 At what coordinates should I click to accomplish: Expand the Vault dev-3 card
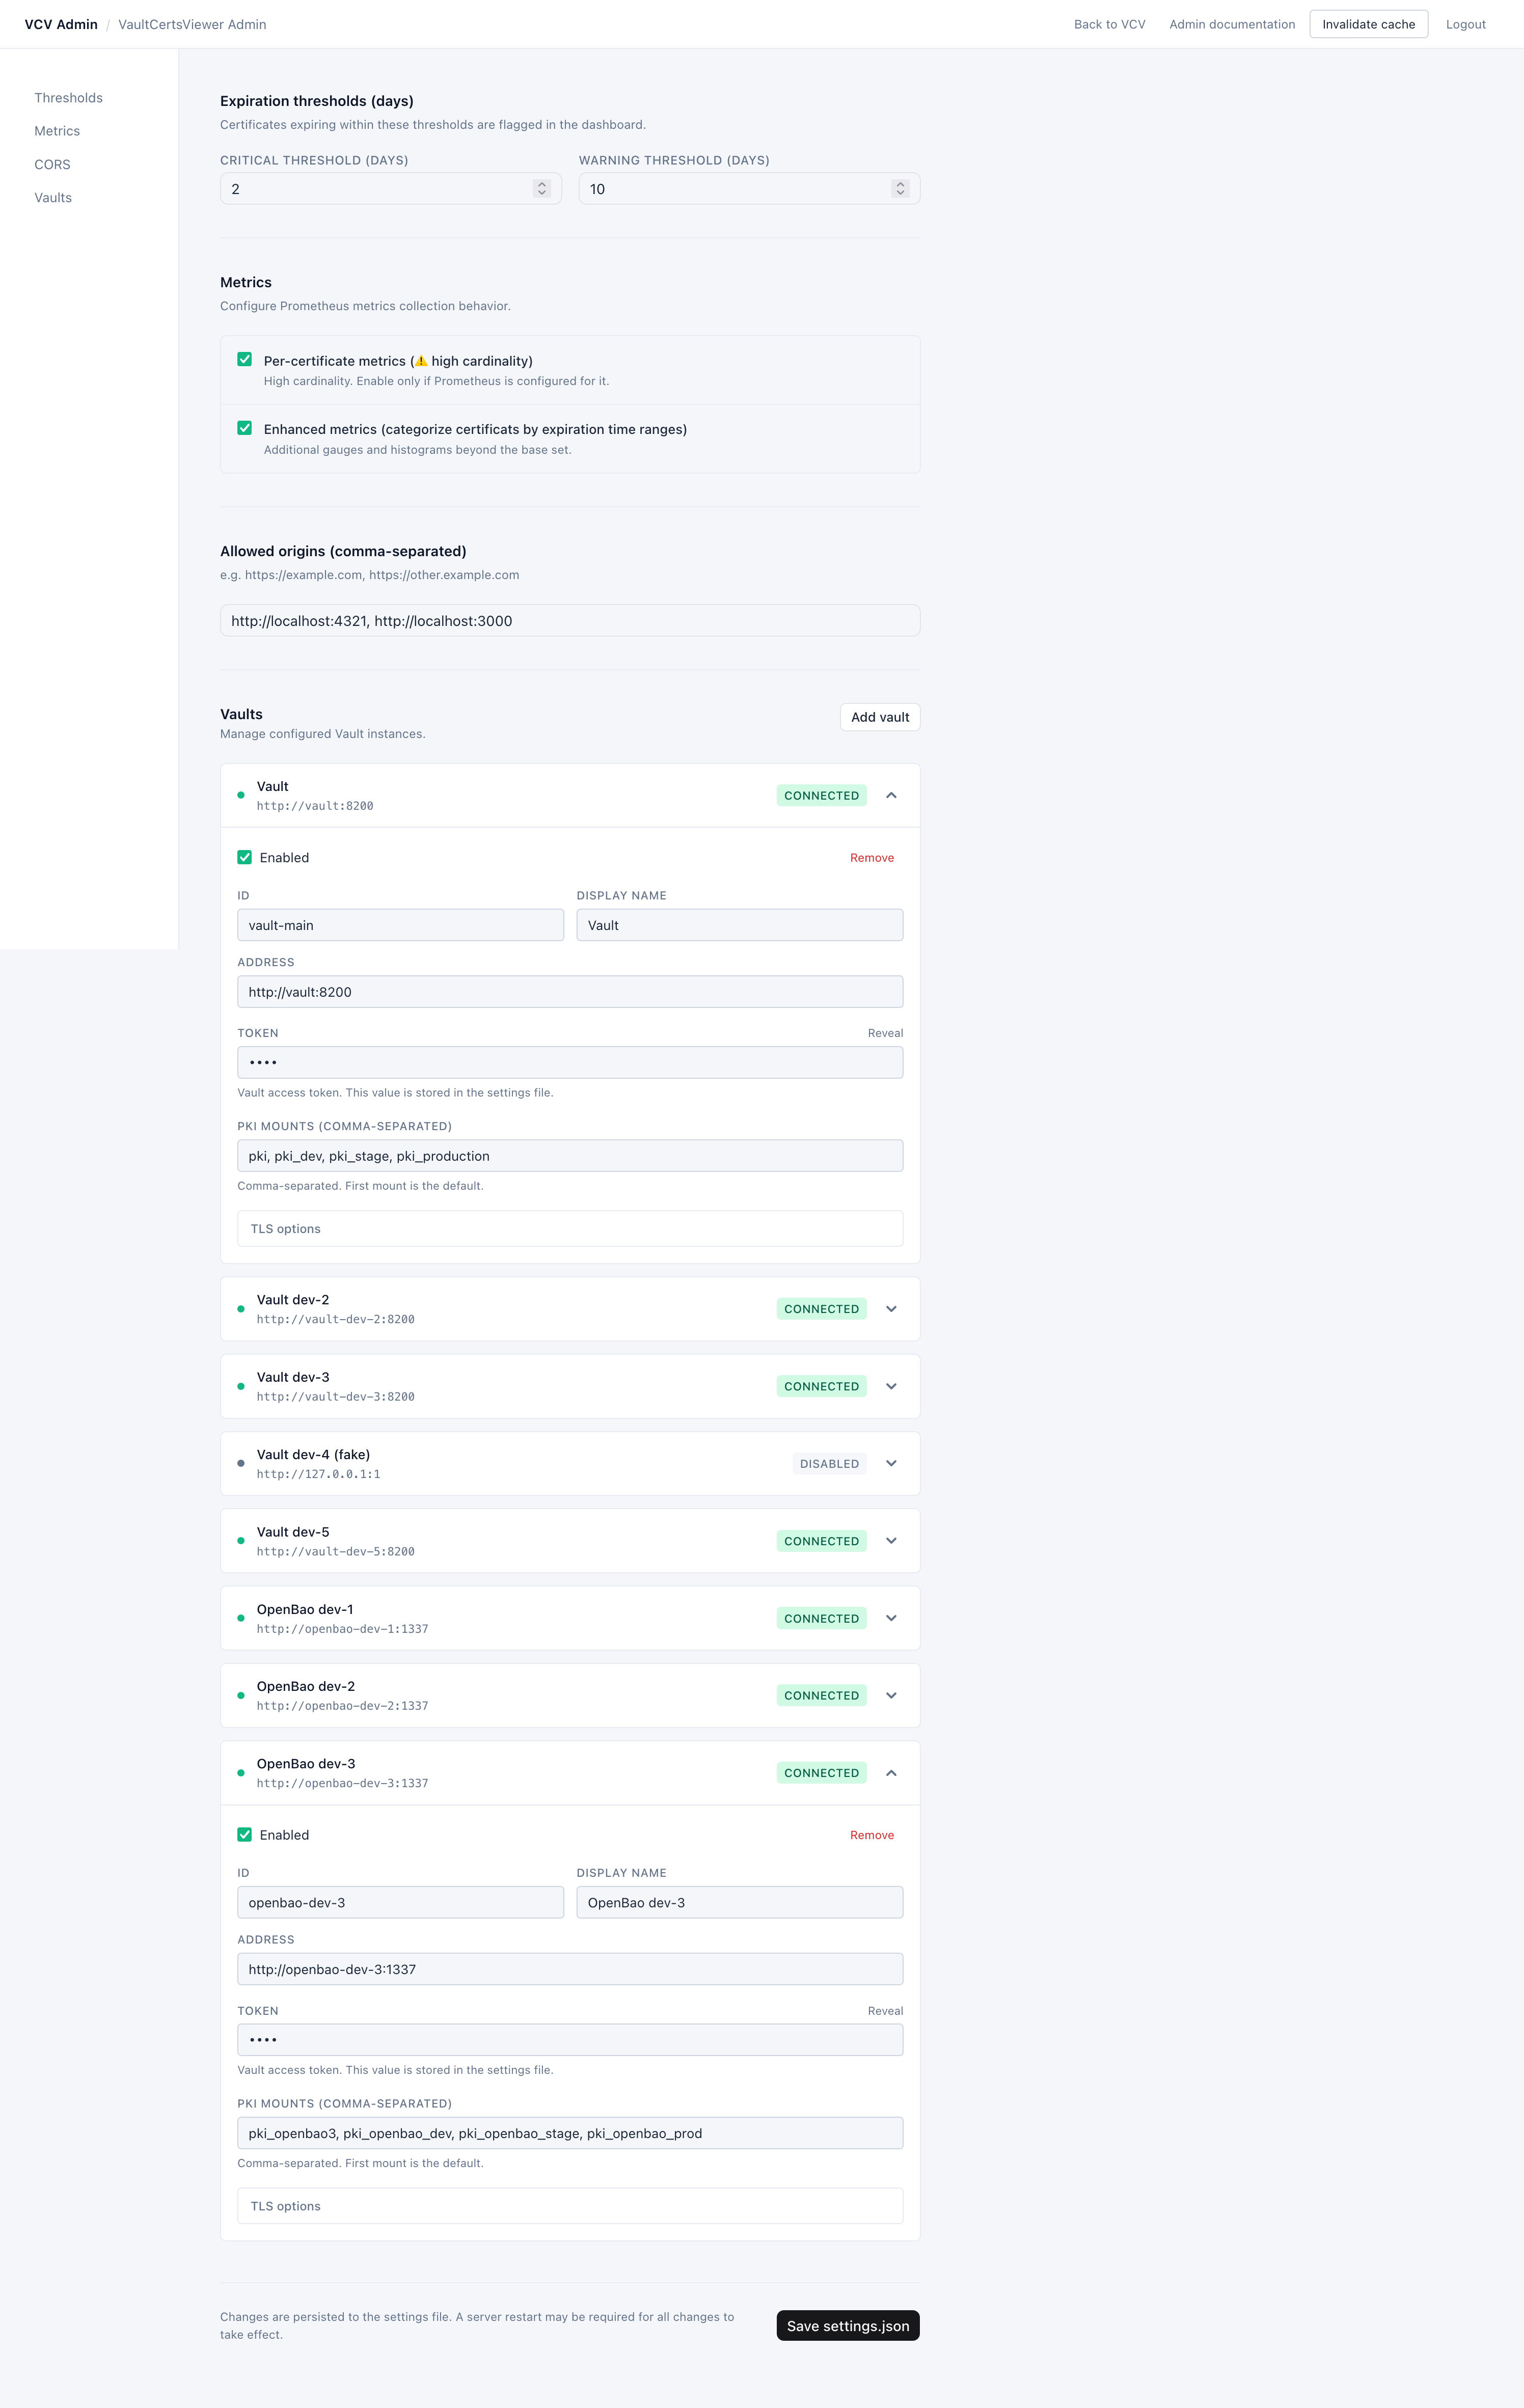(891, 1386)
